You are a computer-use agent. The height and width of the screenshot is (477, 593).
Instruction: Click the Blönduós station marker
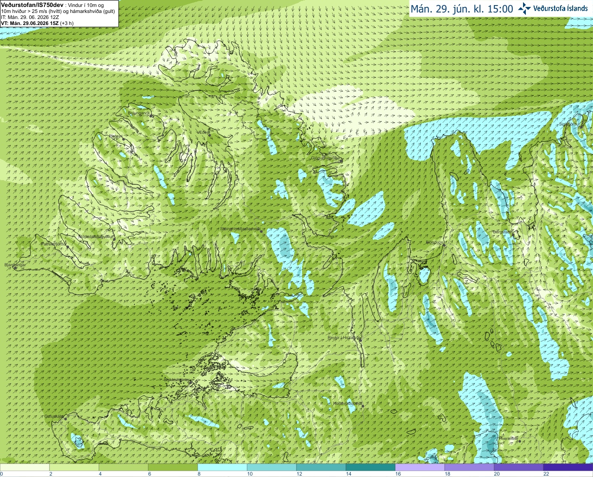[444, 245]
